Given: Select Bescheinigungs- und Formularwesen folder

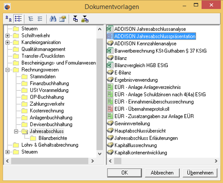Looking at the screenshot, I should point(58,63).
